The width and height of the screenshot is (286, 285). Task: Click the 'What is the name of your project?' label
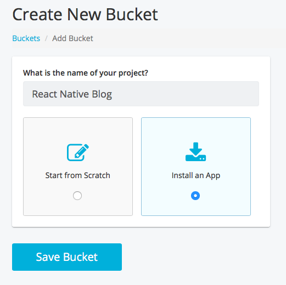[86, 73]
